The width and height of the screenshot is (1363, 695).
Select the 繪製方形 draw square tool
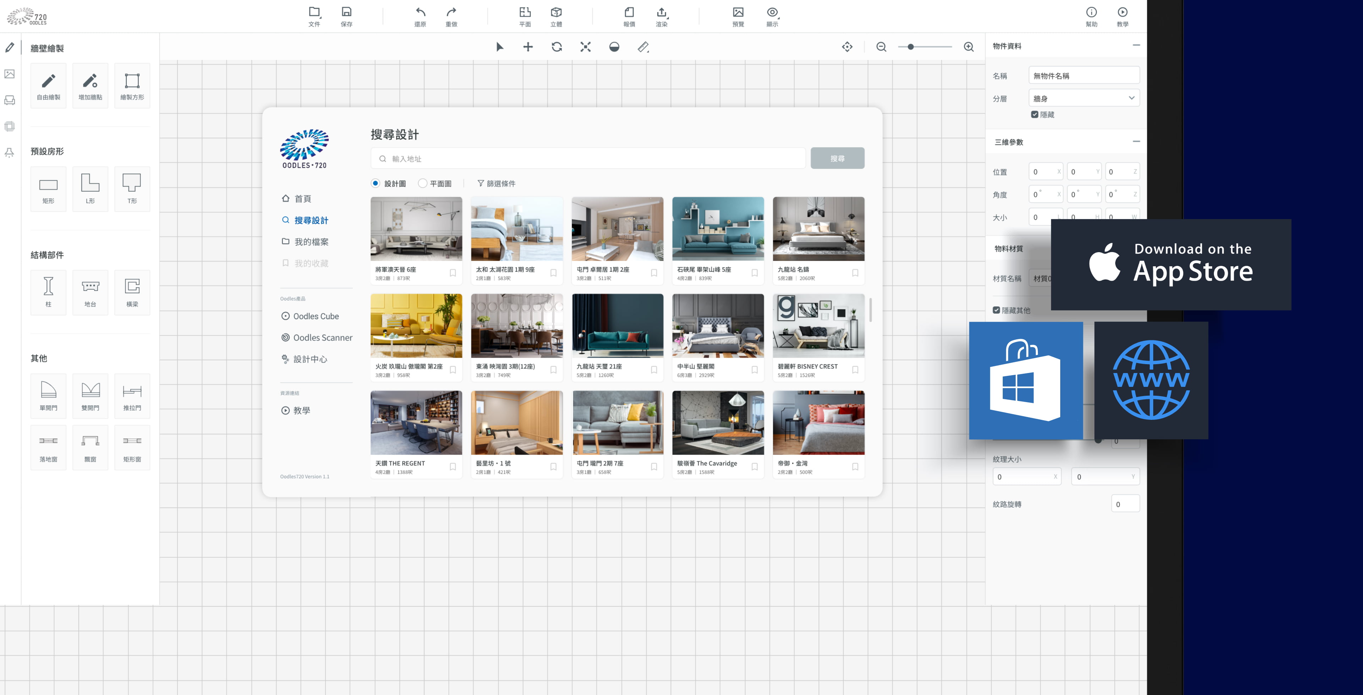132,85
